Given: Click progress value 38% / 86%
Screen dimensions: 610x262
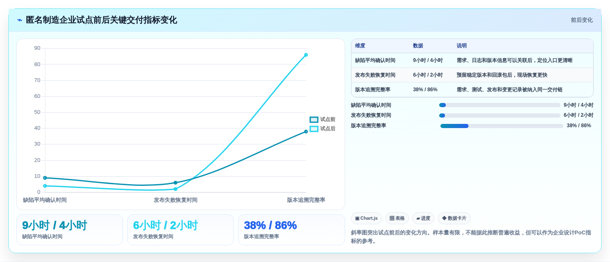Looking at the screenshot, I should (x=579, y=126).
